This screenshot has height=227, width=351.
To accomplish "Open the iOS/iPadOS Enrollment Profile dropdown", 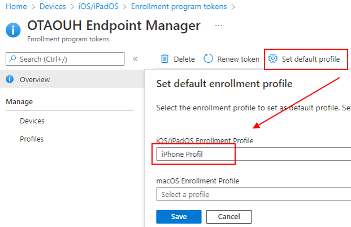I will click(253, 154).
